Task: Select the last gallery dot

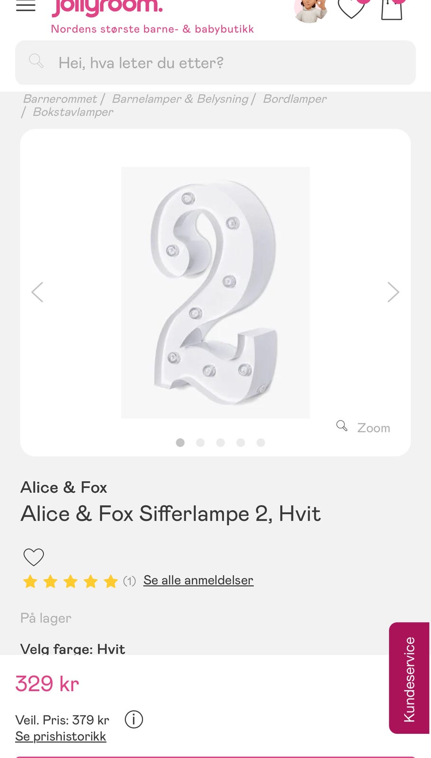Action: (260, 442)
